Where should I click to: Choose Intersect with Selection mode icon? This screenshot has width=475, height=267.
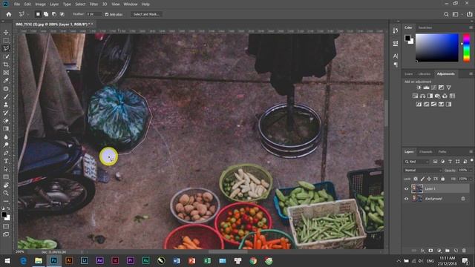pos(62,14)
